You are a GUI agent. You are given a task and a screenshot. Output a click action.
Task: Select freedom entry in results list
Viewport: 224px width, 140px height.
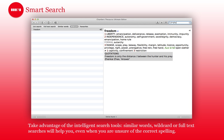click(x=67, y=30)
